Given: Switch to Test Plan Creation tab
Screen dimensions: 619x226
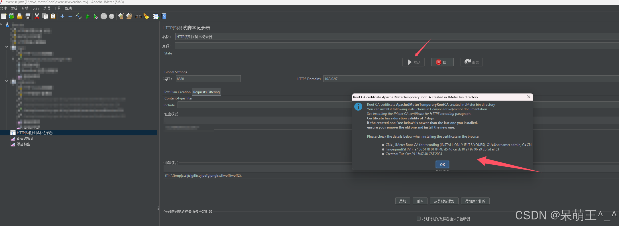Looking at the screenshot, I should click(177, 92).
